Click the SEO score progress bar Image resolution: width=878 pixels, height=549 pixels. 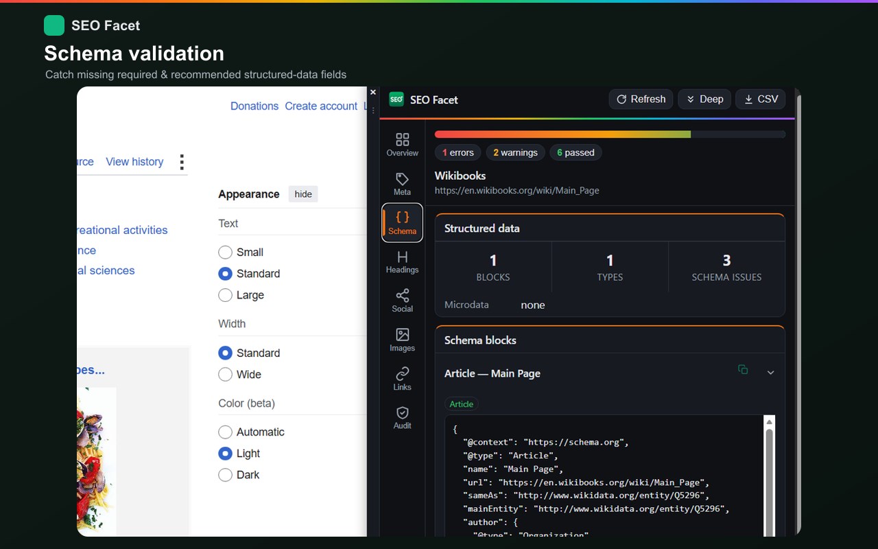tap(610, 135)
